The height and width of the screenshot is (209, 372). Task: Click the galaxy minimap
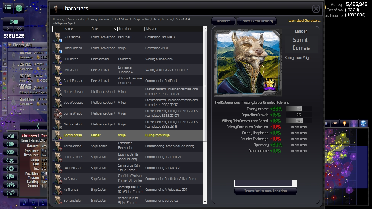(347, 167)
